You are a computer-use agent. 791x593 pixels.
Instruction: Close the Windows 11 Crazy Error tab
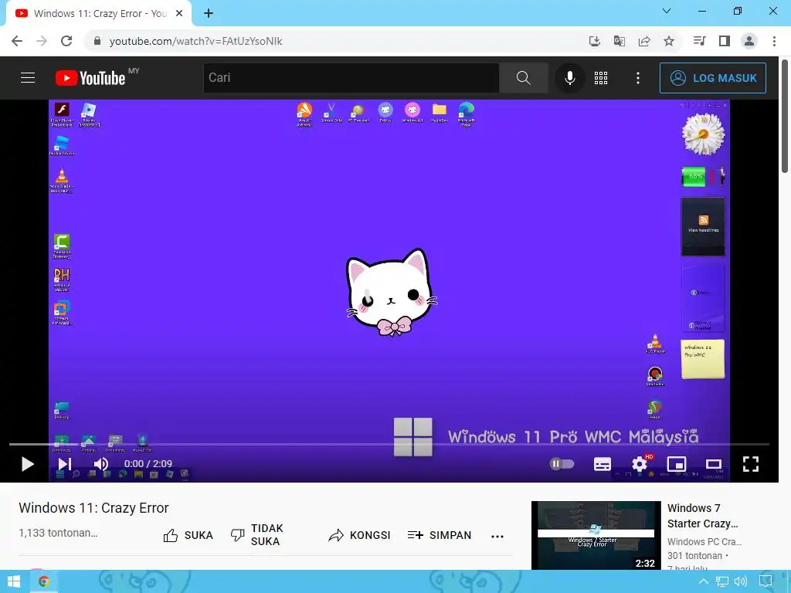pos(179,14)
